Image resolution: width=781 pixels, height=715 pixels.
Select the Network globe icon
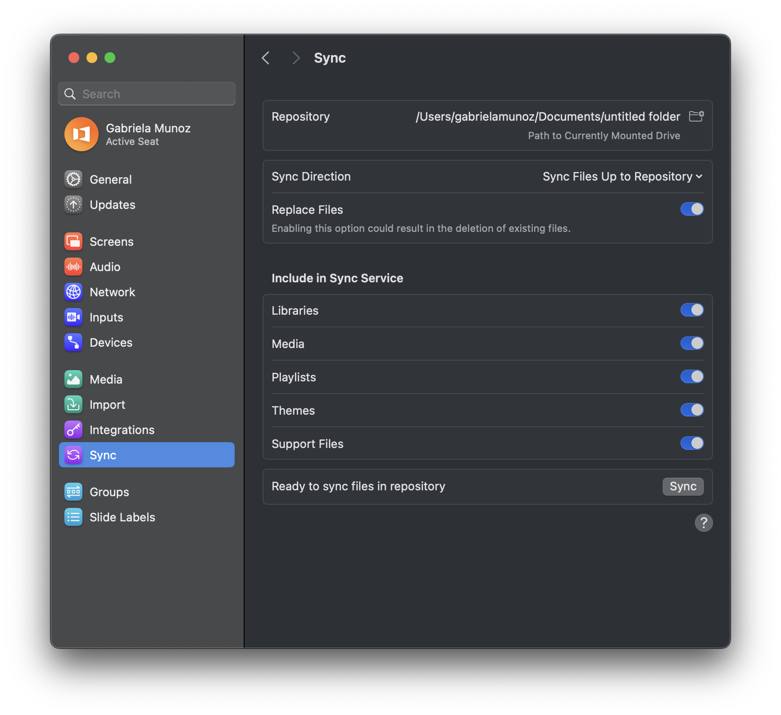pyautogui.click(x=73, y=292)
